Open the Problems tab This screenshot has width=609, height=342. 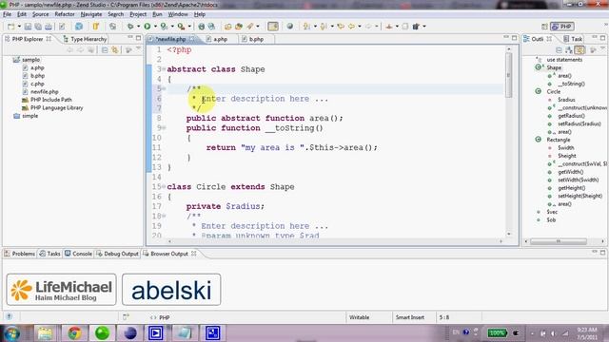click(x=20, y=254)
